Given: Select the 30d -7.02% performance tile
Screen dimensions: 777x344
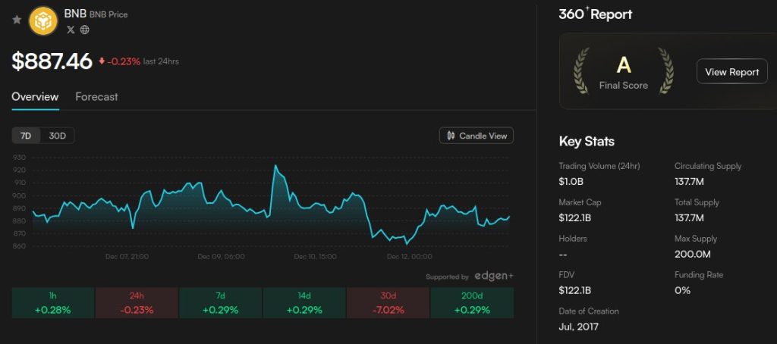Looking at the screenshot, I should 388,303.
